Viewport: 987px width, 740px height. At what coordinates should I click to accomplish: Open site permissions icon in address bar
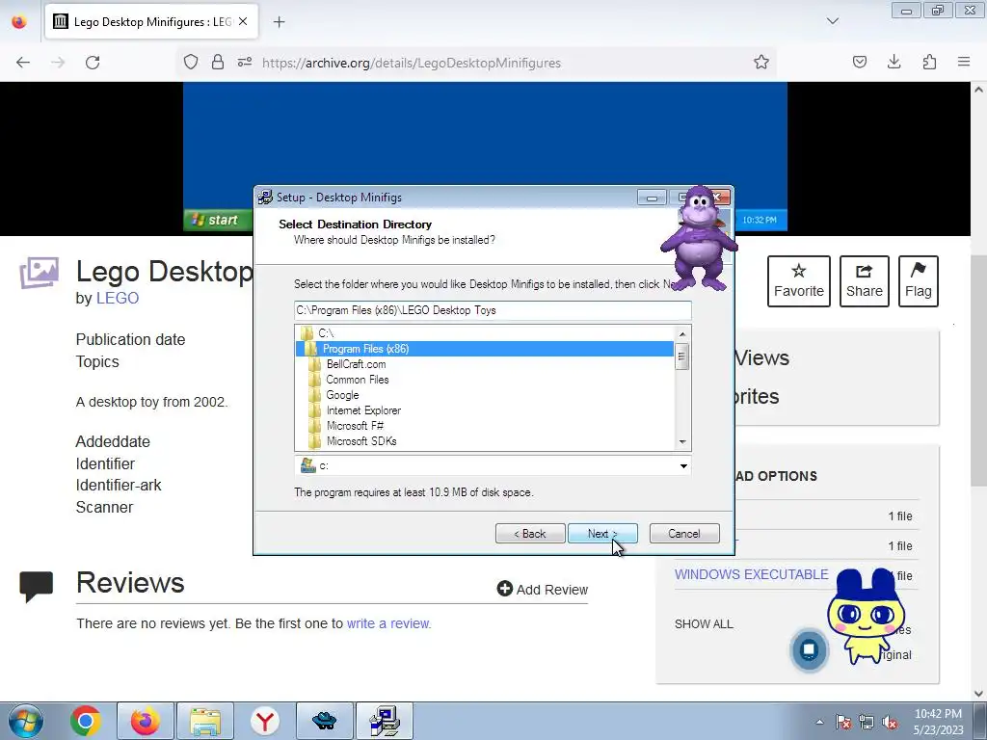coord(245,62)
